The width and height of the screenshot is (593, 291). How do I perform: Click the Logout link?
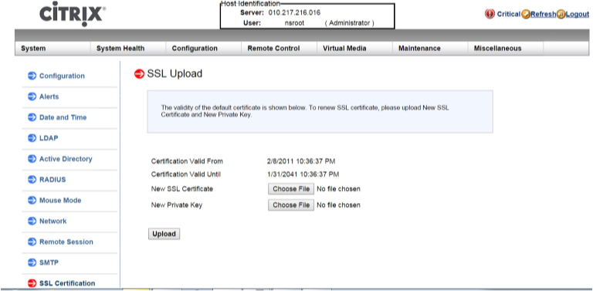(x=577, y=15)
